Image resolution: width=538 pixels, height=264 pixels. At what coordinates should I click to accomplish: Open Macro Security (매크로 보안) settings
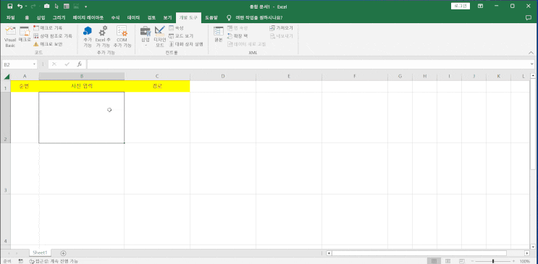click(x=48, y=44)
